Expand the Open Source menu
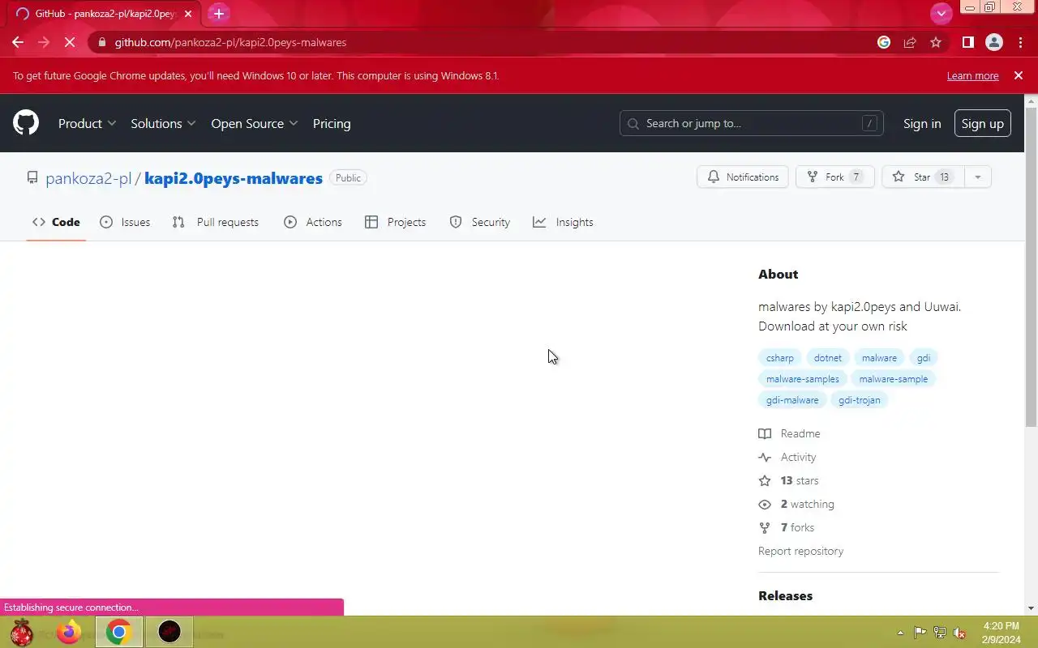The width and height of the screenshot is (1038, 648). tap(255, 123)
